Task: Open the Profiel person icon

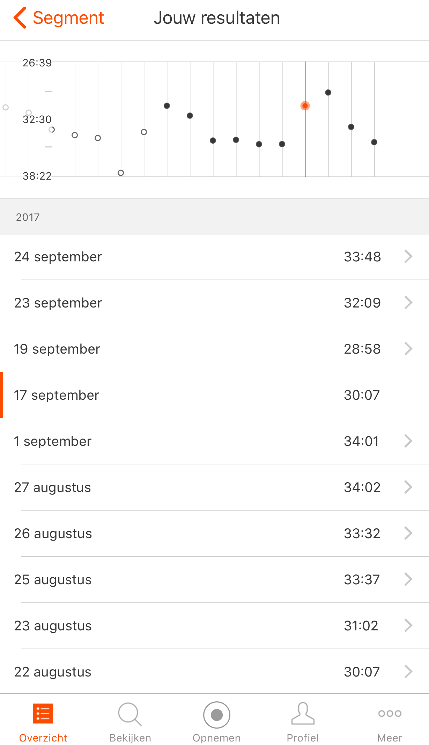Action: tap(303, 714)
